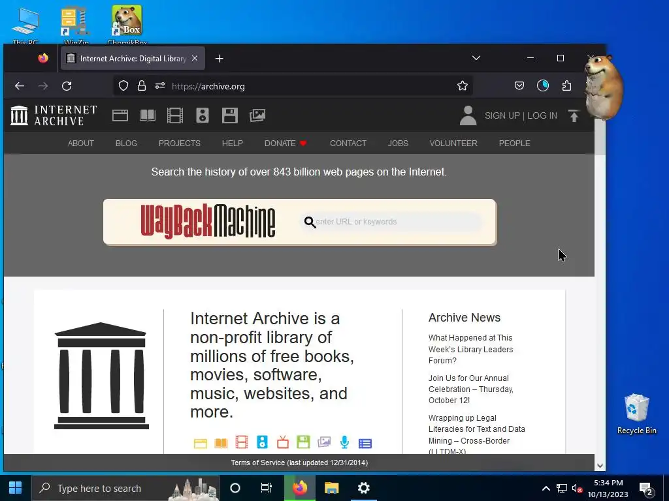Close the Internet Archive tab
669x501 pixels.
pos(195,58)
